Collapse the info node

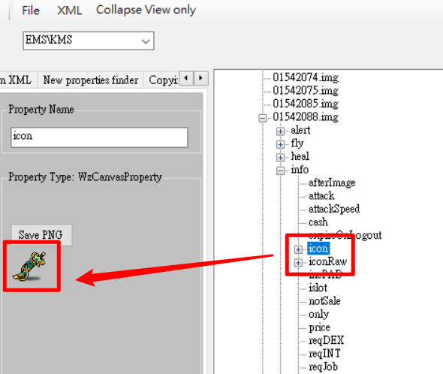click(280, 170)
